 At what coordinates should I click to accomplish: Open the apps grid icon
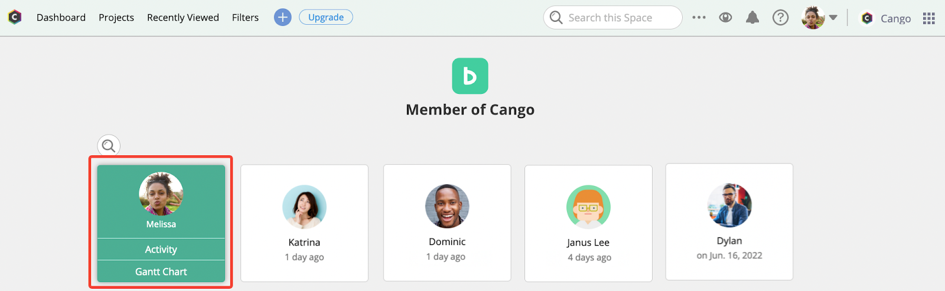[929, 18]
